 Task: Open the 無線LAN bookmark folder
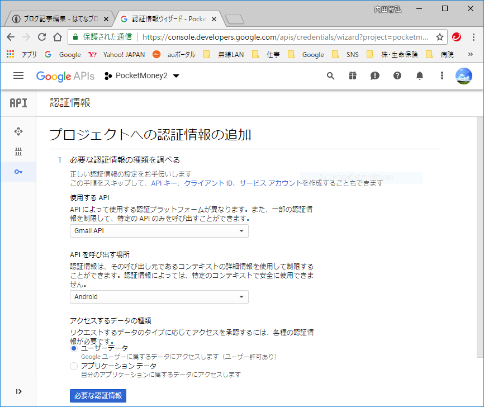click(224, 55)
